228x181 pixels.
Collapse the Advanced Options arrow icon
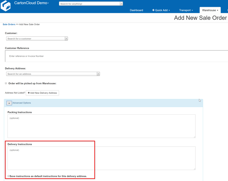pos(9,103)
